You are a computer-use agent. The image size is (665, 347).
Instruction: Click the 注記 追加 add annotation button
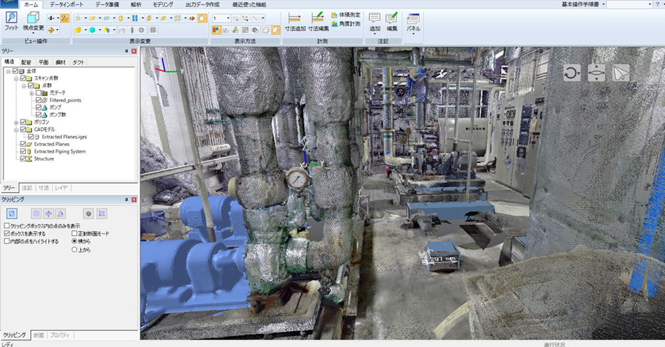(375, 21)
